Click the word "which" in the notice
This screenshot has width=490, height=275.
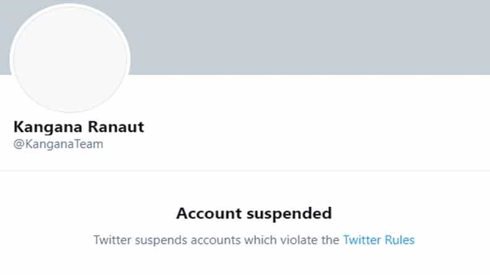point(261,240)
